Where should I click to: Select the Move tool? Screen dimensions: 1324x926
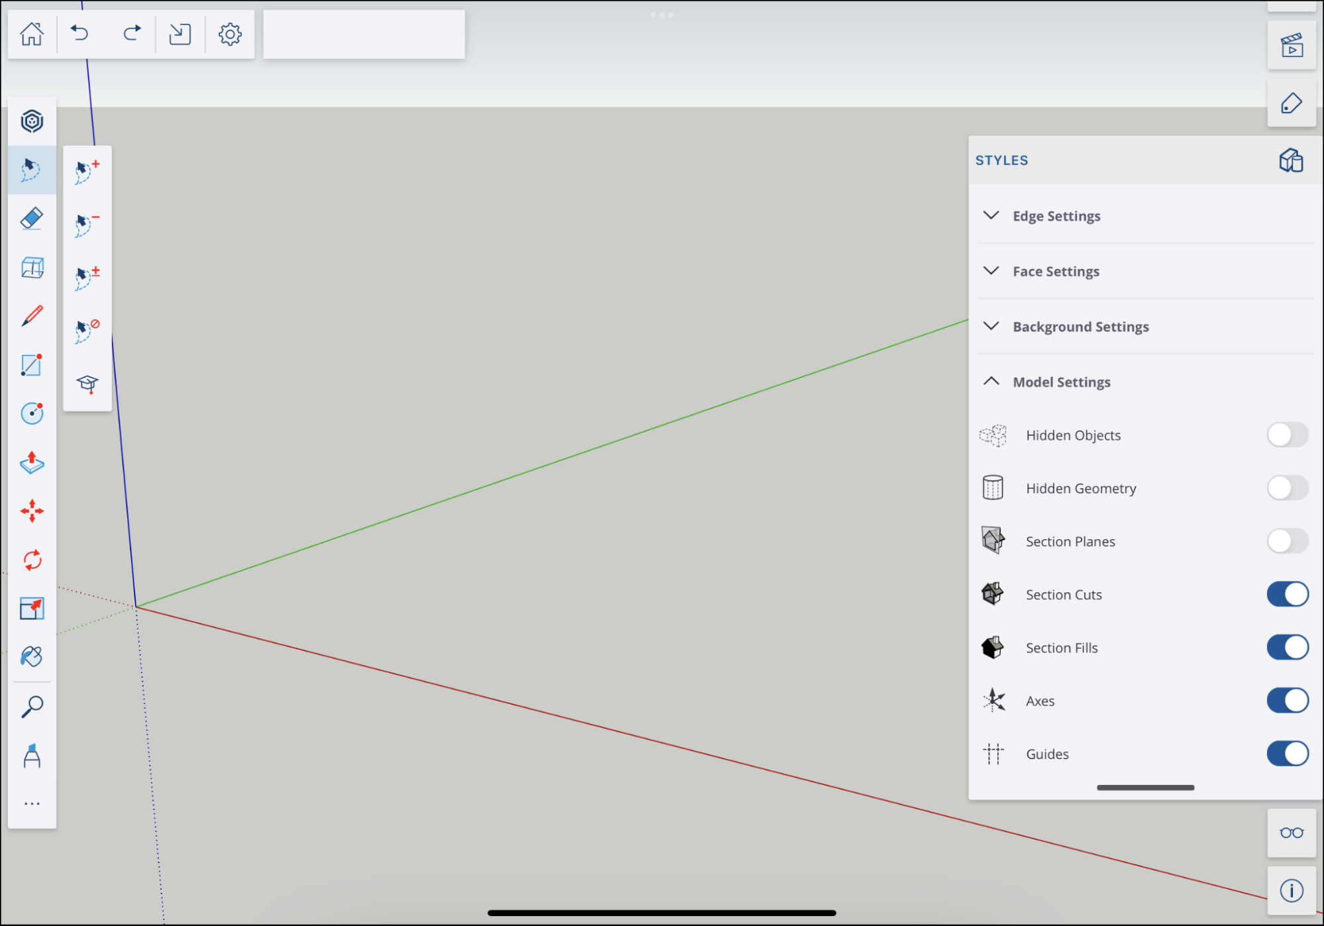[32, 511]
